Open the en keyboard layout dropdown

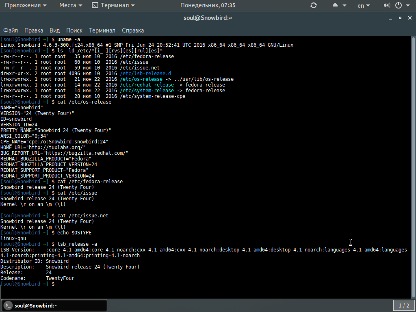(x=364, y=6)
